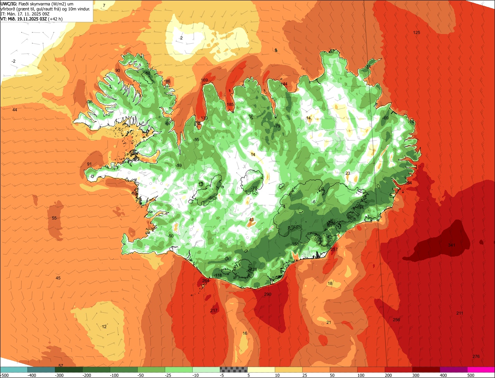The image size is (495, 378).
Task: Click the 86 value label
Action: coord(167,81)
